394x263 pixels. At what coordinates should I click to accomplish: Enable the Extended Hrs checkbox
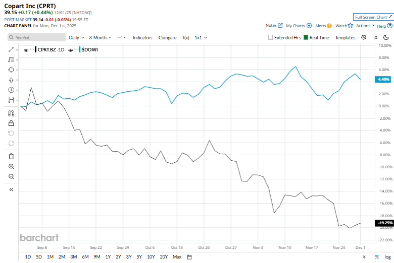click(x=270, y=37)
